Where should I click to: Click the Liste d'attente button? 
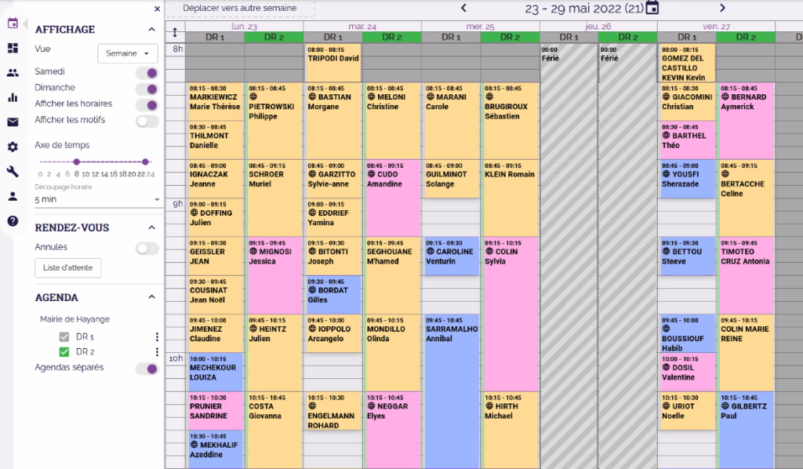point(68,268)
